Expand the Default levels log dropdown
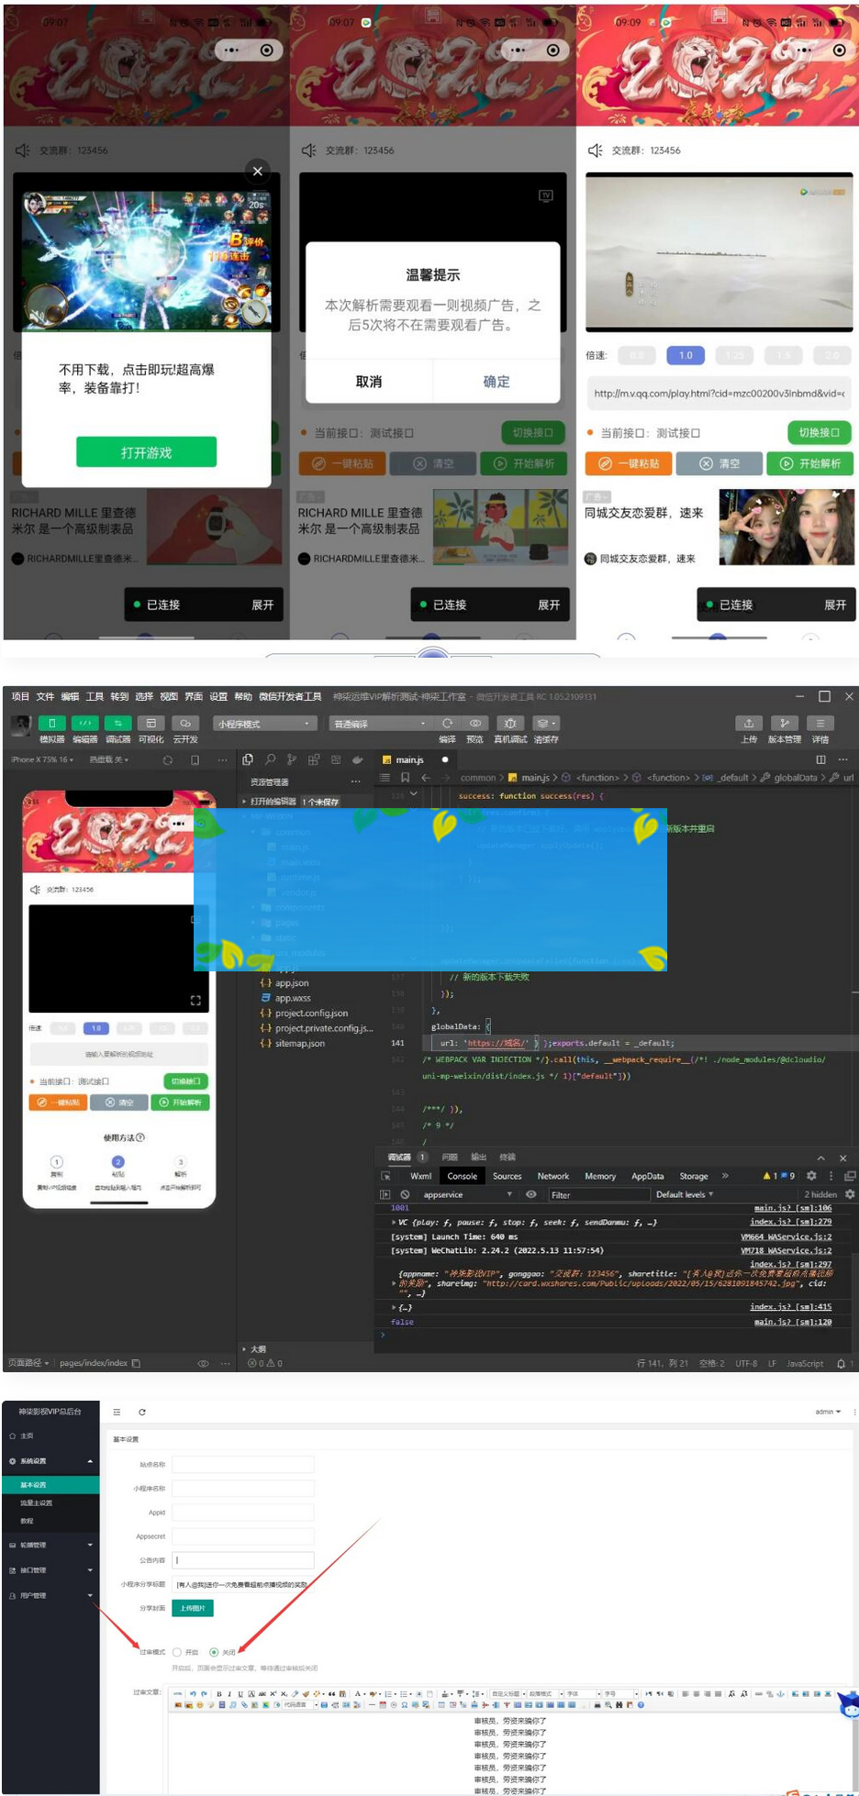 pyautogui.click(x=685, y=1195)
